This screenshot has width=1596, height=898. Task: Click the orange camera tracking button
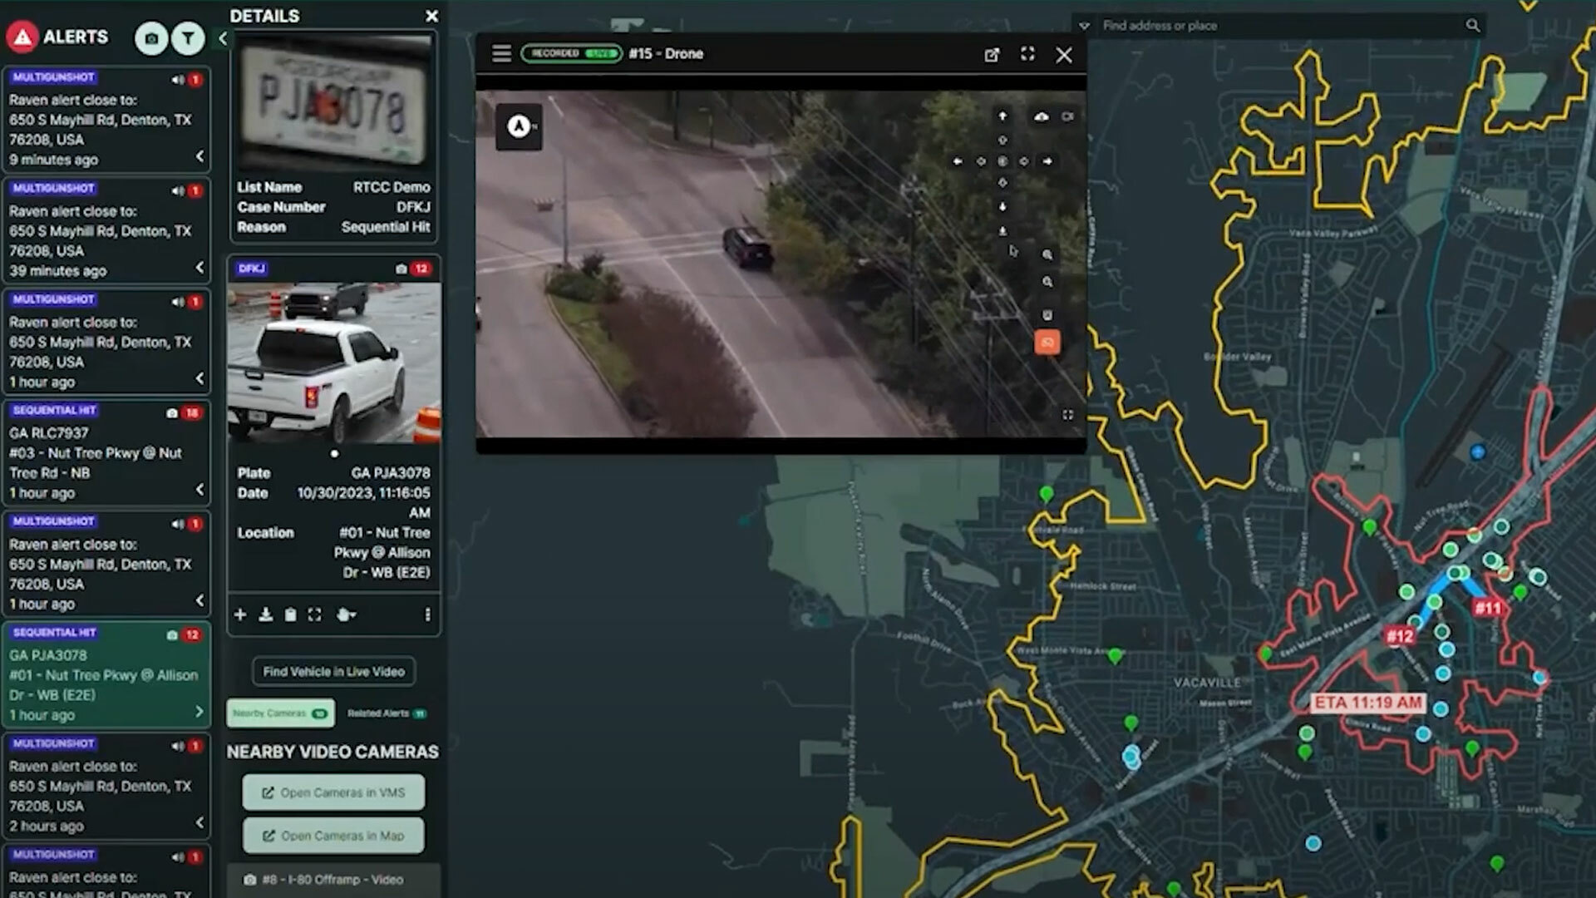point(1047,343)
